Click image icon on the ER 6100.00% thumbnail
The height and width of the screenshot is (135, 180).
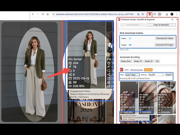coord(174,83)
